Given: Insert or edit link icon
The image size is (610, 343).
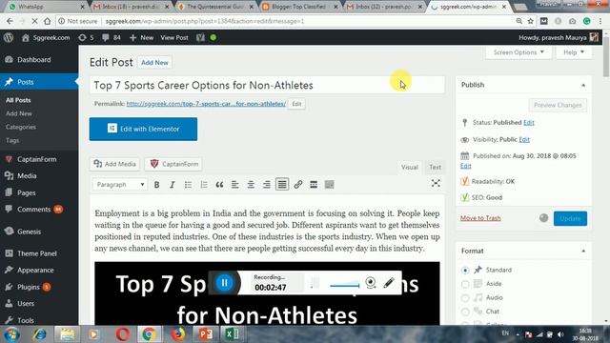Looking at the screenshot, I should [x=298, y=185].
